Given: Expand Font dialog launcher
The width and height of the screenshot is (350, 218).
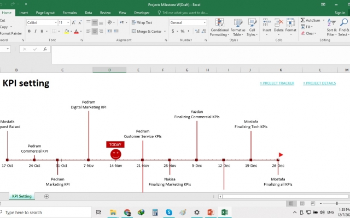Looking at the screenshot, I should pyautogui.click(x=81, y=40).
